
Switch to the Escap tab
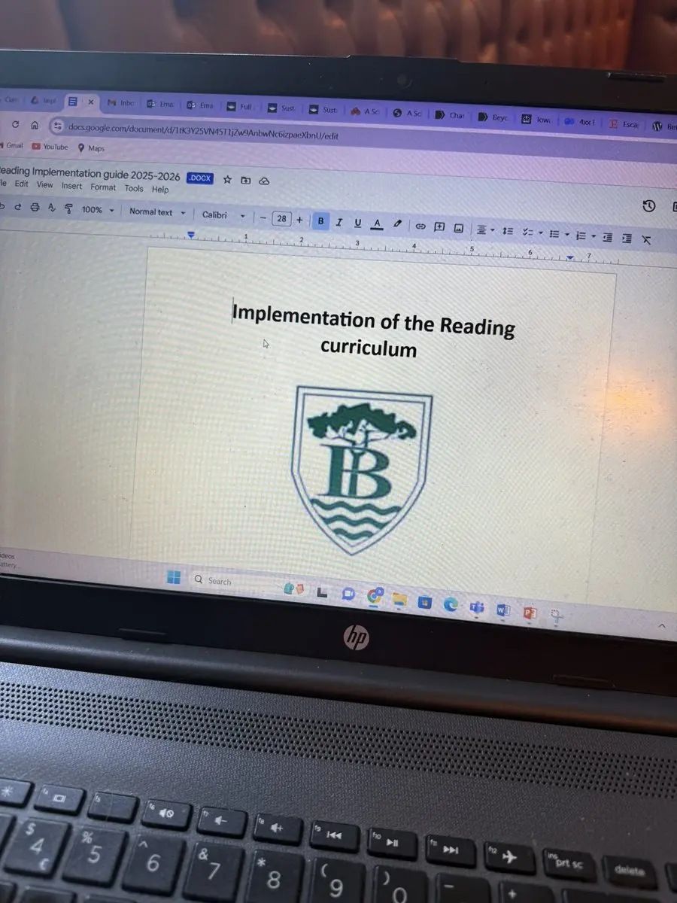tap(624, 123)
